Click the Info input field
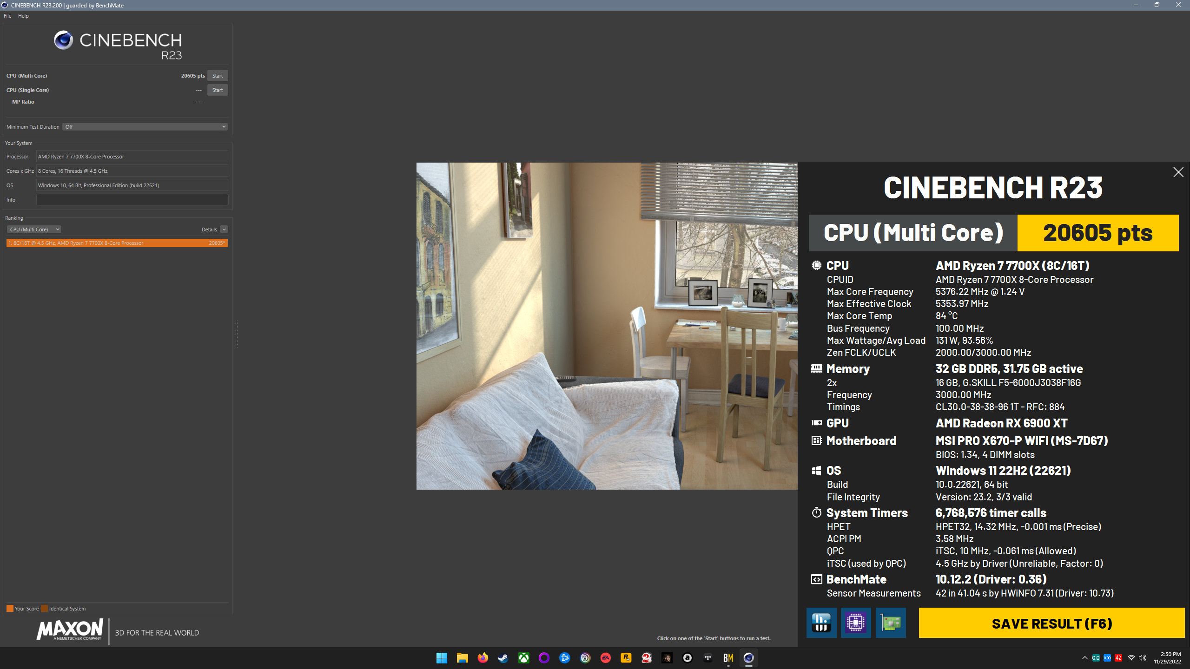 click(132, 200)
